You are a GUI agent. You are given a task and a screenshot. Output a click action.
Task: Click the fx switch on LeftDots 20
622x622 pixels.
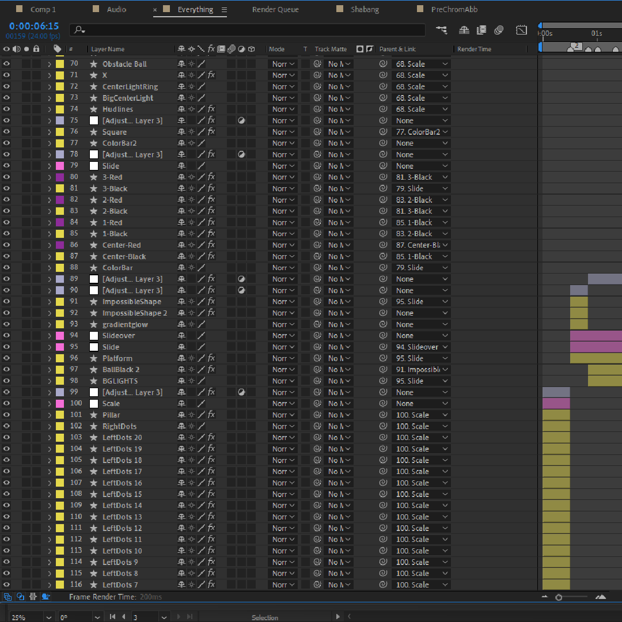(x=211, y=438)
